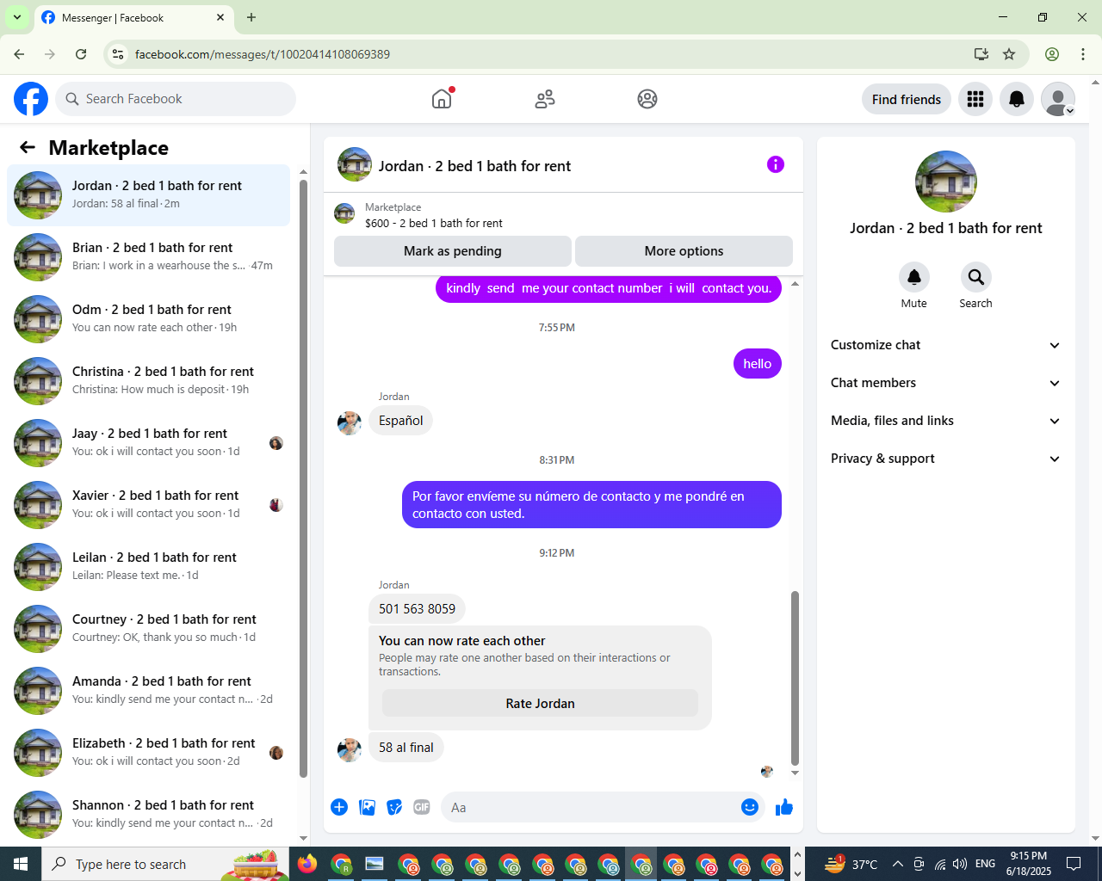Click the Windows taskbar search box
This screenshot has height=881, width=1102.
click(x=165, y=864)
